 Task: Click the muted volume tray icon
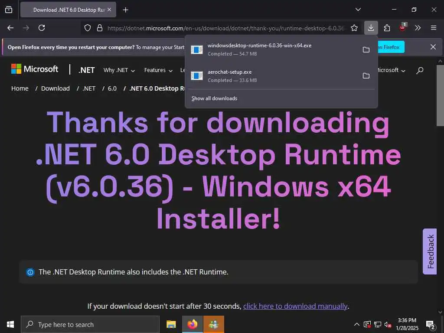pos(388,324)
